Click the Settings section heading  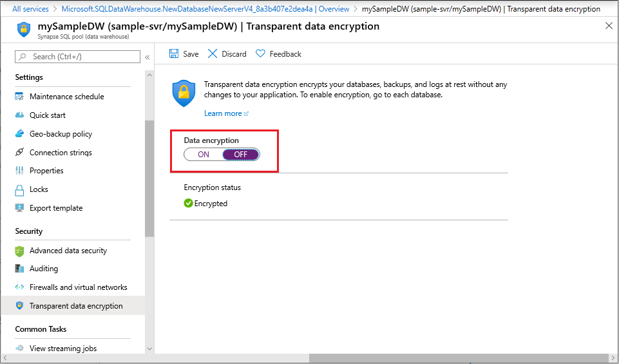tap(29, 77)
